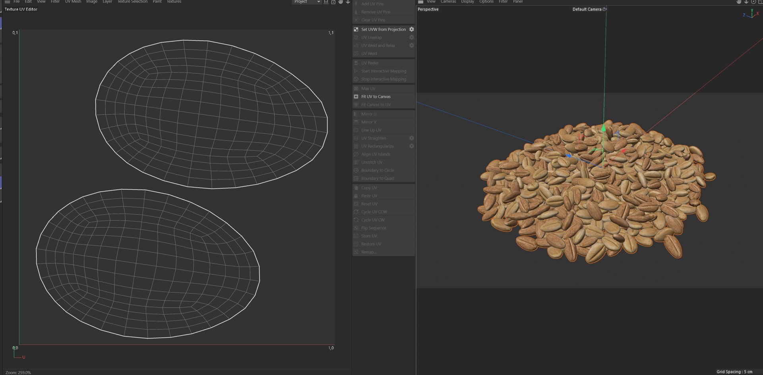Open the viewport Display menu
763x375 pixels.
coord(468,2)
